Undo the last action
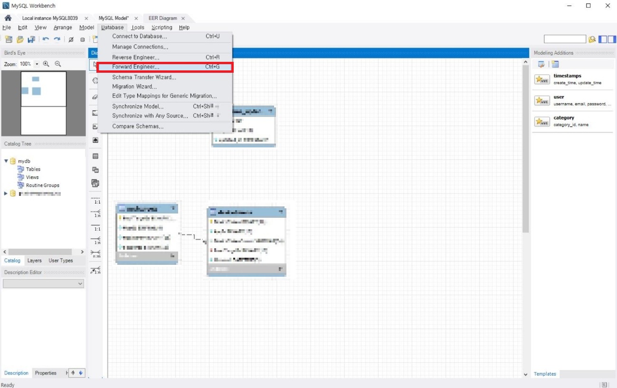 click(46, 39)
